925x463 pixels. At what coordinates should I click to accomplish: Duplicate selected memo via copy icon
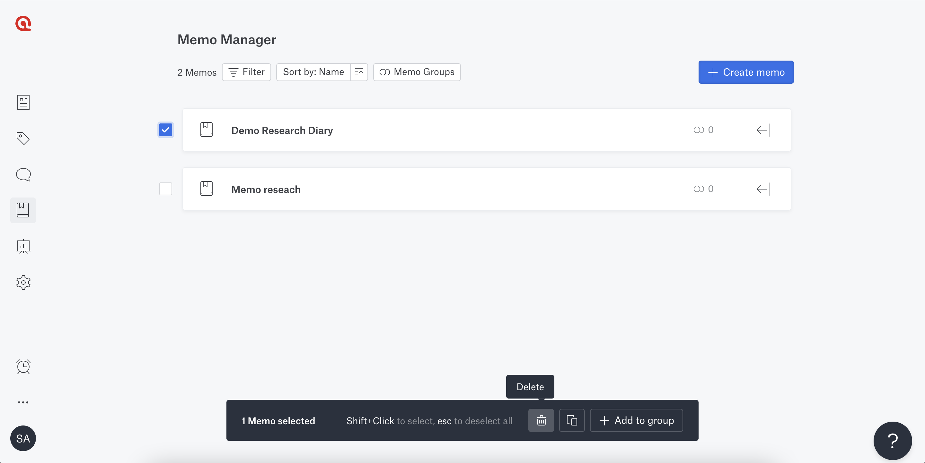tap(572, 420)
